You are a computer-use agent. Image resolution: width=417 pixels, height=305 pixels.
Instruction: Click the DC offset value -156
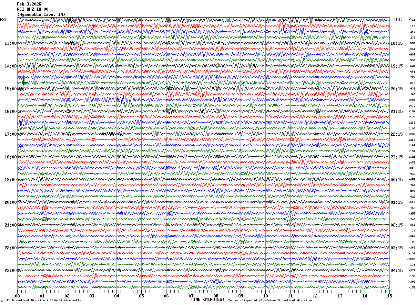[412, 287]
